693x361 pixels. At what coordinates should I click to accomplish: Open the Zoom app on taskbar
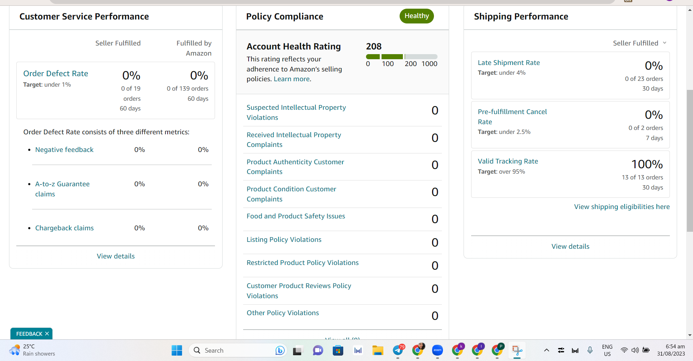tap(438, 350)
